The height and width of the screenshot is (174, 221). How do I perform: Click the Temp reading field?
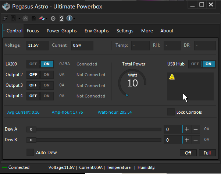point(140,45)
